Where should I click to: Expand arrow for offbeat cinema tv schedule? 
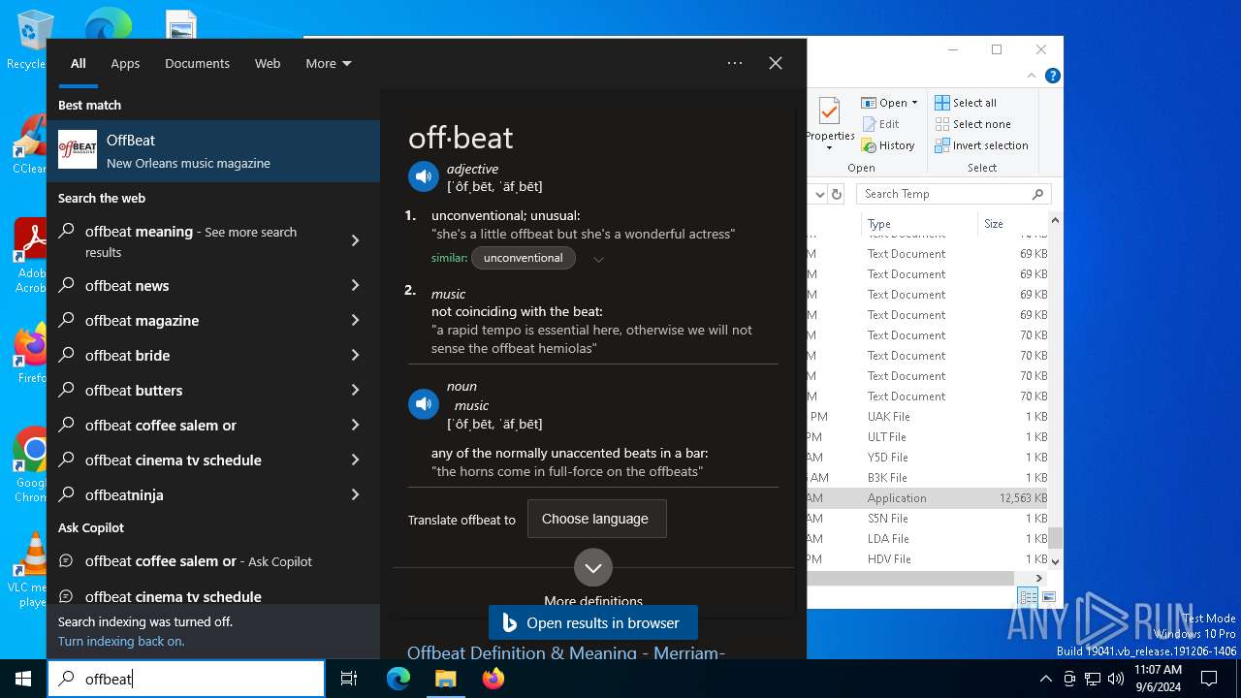[x=355, y=460]
